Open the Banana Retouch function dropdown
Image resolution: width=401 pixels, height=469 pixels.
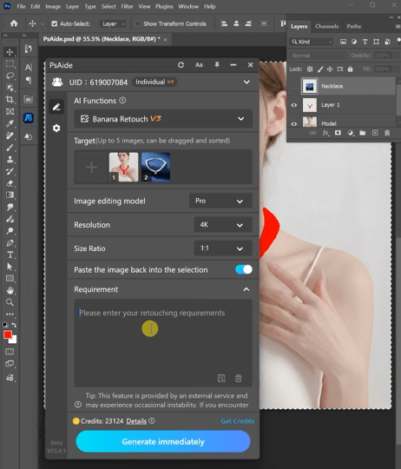[163, 119]
